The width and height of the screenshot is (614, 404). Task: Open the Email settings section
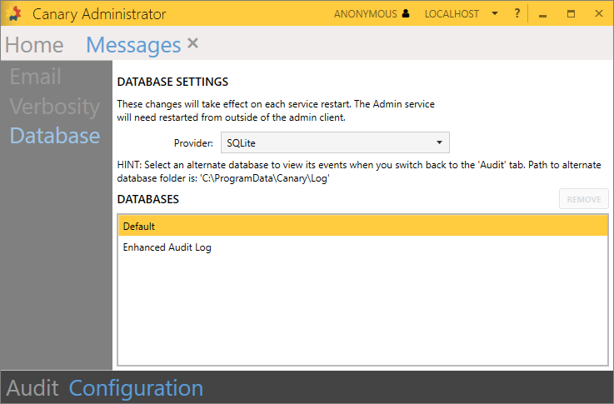click(36, 77)
